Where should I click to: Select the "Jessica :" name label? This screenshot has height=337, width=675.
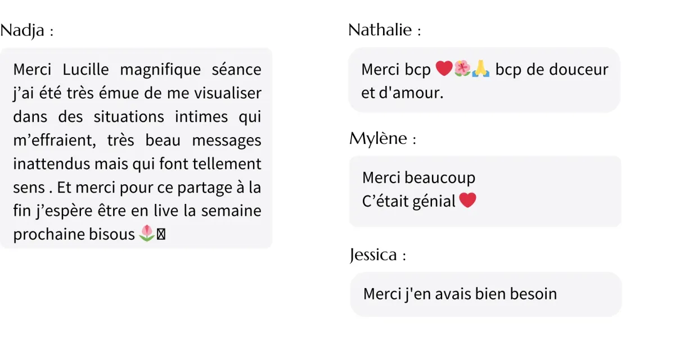[x=378, y=256]
